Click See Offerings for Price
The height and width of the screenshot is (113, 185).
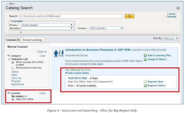coord(78,70)
